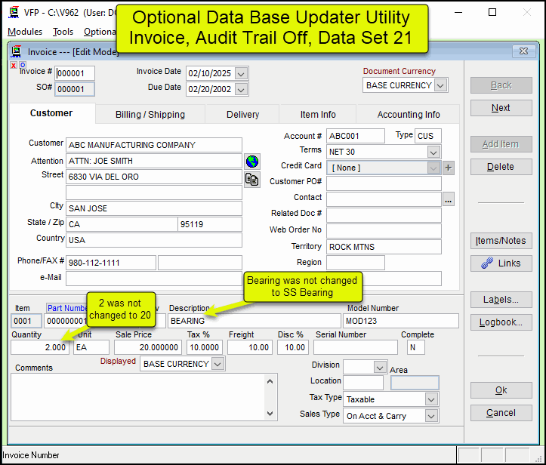The image size is (546, 465).
Task: Click the Location field
Action: 363,383
